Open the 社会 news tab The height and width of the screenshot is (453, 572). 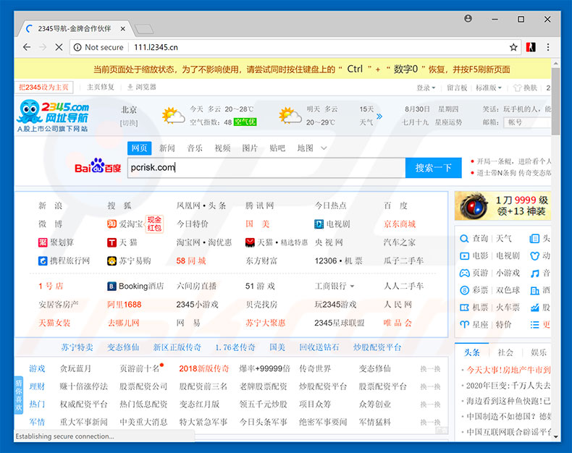click(x=505, y=352)
